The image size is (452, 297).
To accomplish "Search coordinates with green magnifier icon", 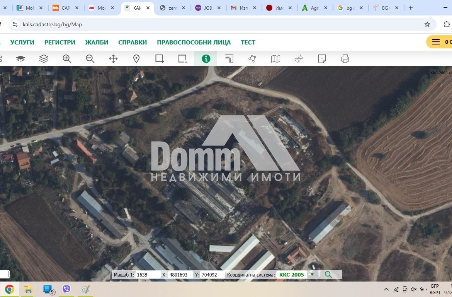I will pos(328,275).
